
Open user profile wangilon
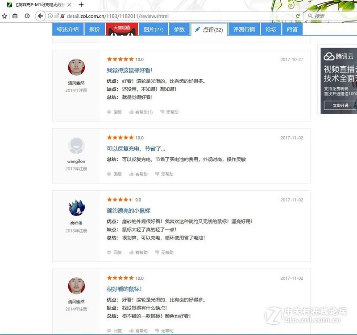(76, 161)
